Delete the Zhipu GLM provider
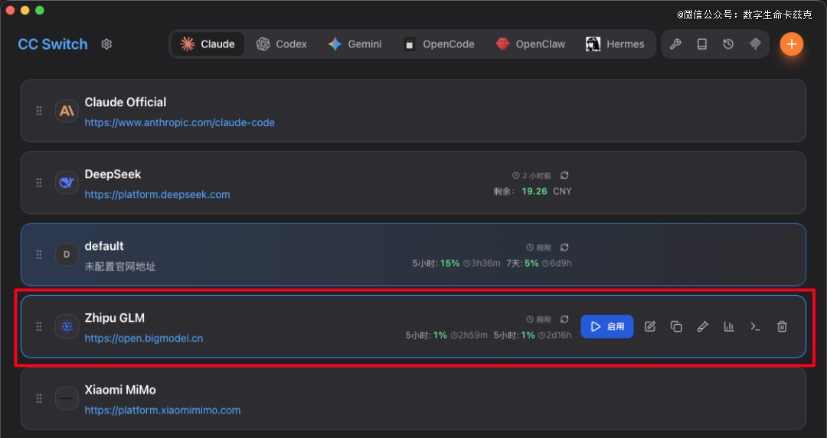 (x=782, y=326)
